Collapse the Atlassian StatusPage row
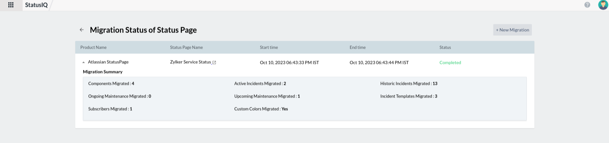Viewport: 609px width, 143px height. click(84, 62)
